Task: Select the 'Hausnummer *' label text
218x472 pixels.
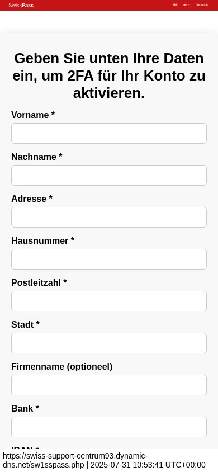Action: pos(42,241)
